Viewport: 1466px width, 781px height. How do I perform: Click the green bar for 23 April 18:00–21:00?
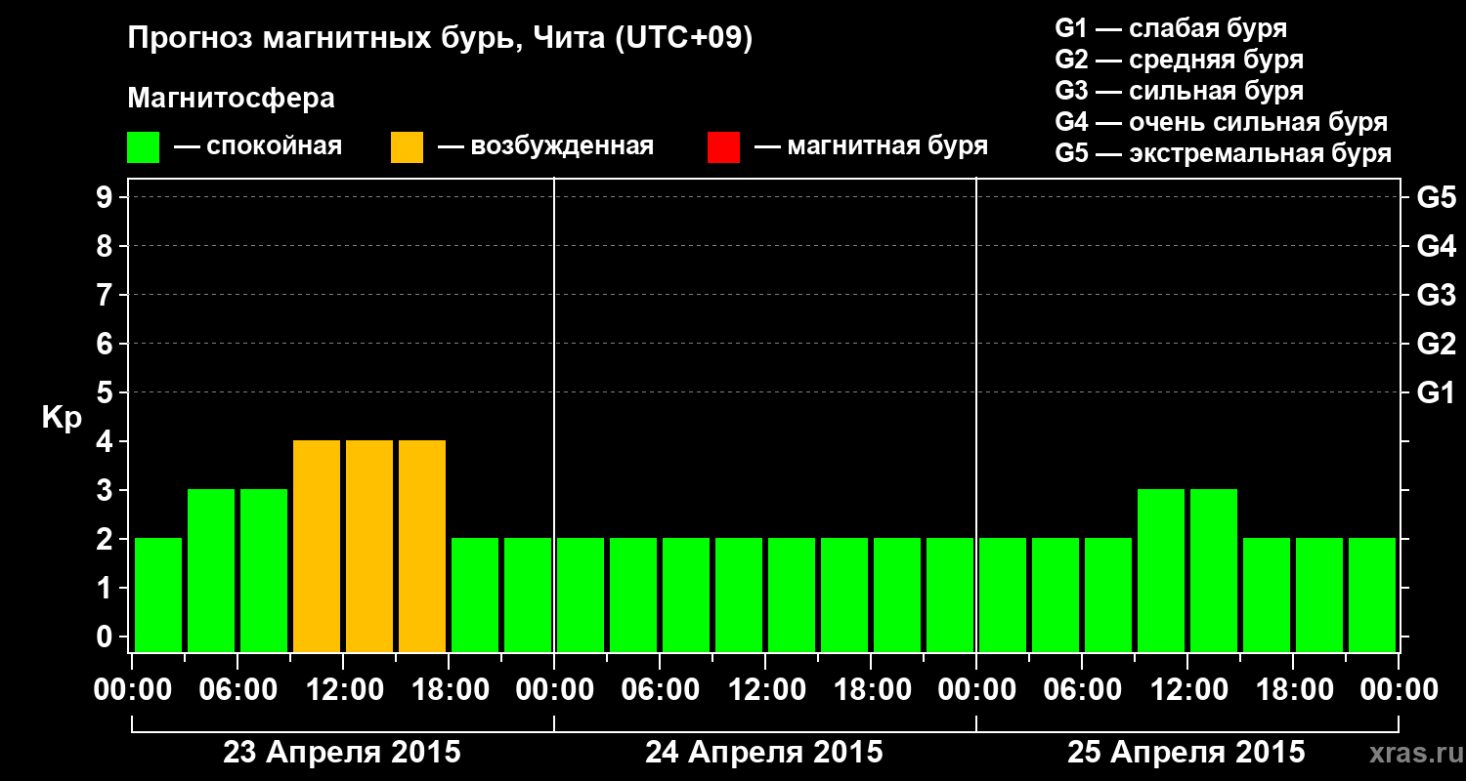(475, 595)
